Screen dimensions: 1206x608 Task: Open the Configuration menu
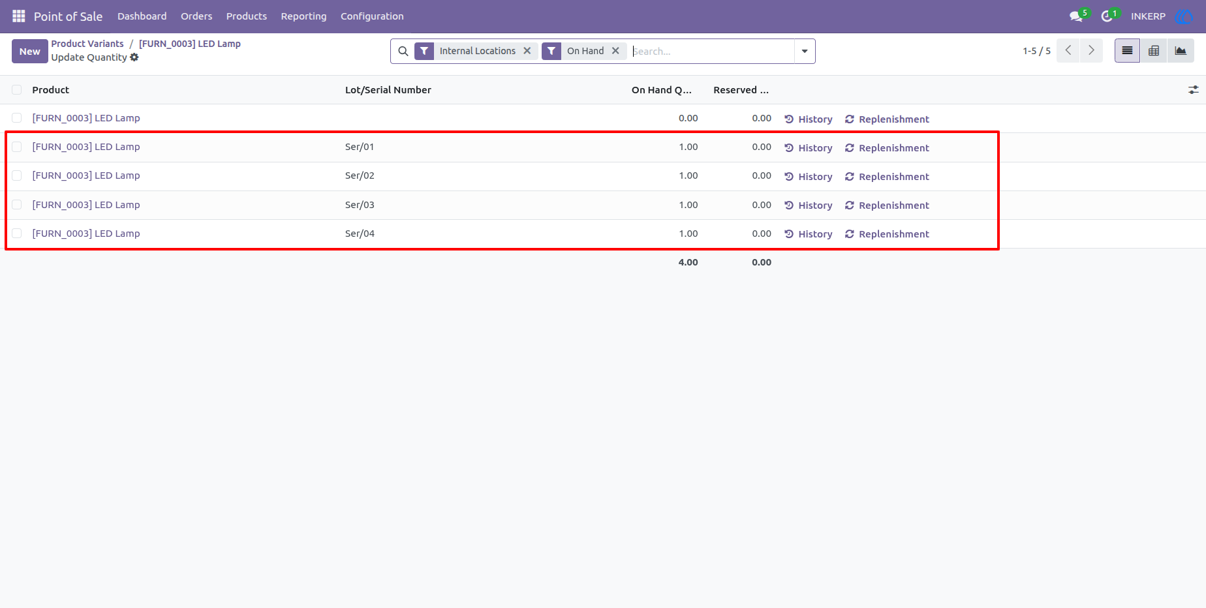tap(372, 16)
